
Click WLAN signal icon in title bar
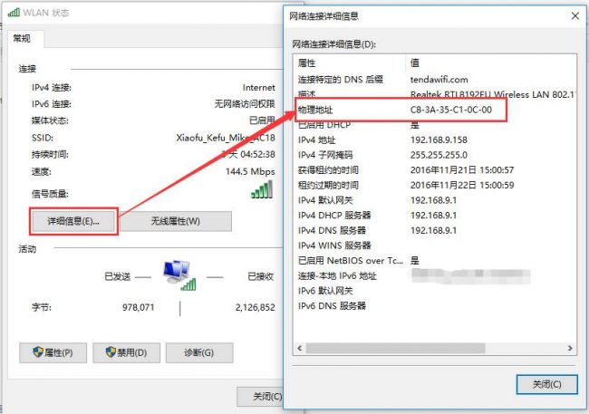coord(14,13)
